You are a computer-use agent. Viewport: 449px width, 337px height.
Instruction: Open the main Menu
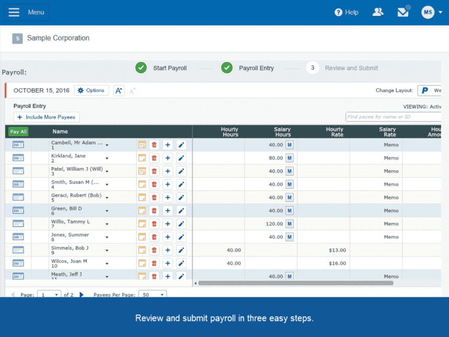pyautogui.click(x=26, y=12)
